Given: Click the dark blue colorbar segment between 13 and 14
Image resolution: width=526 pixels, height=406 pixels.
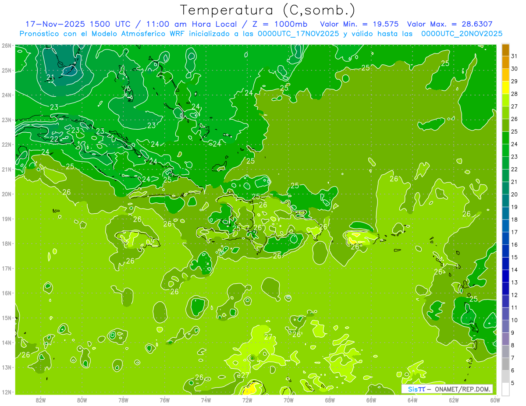Looking at the screenshot, I should [505, 276].
